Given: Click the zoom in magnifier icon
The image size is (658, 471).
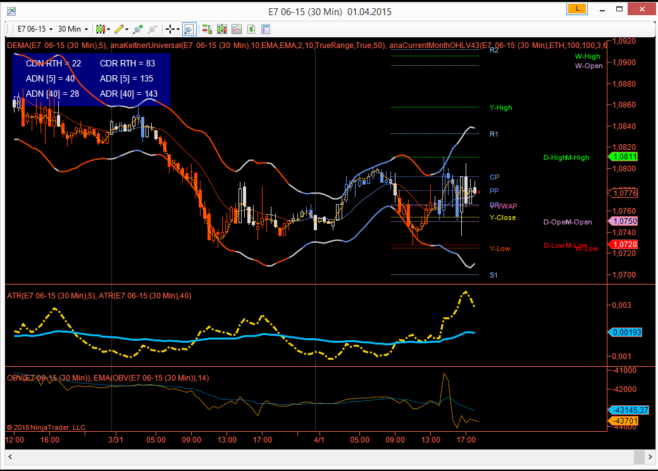Looking at the screenshot, I should [x=138, y=29].
